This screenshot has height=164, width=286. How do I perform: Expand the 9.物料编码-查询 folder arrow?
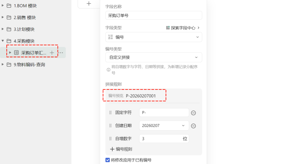click(x=3, y=64)
